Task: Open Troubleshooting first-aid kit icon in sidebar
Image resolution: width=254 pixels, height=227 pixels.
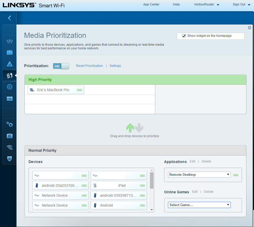Action: [x=10, y=136]
